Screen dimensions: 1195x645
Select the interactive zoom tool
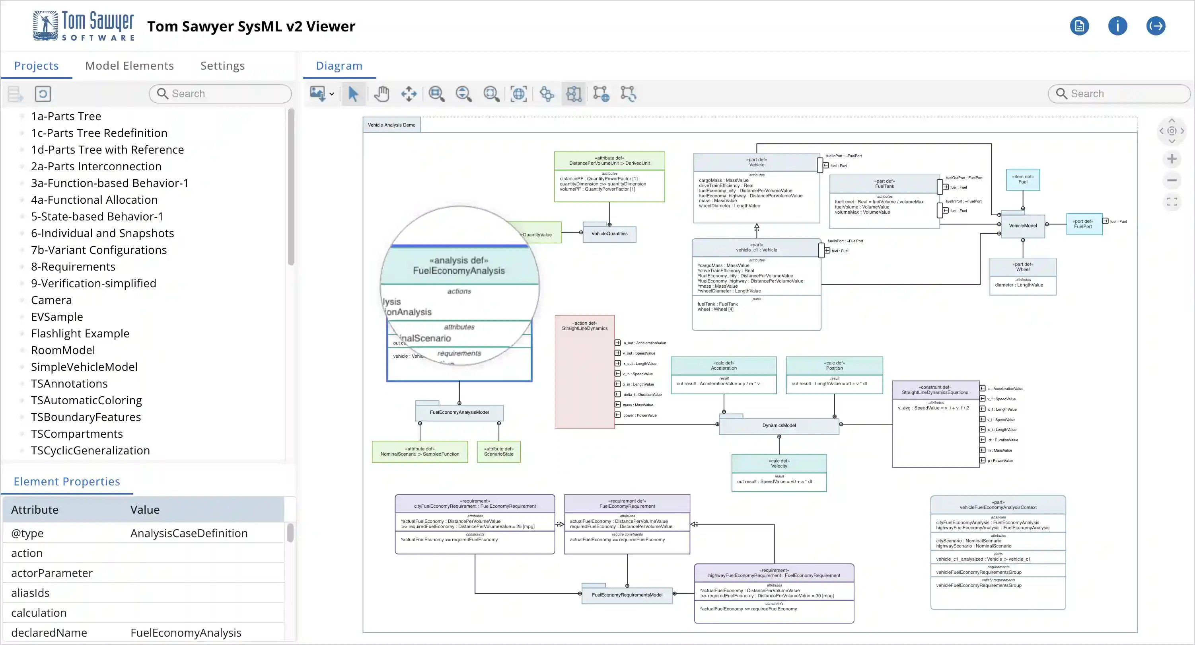pos(463,94)
